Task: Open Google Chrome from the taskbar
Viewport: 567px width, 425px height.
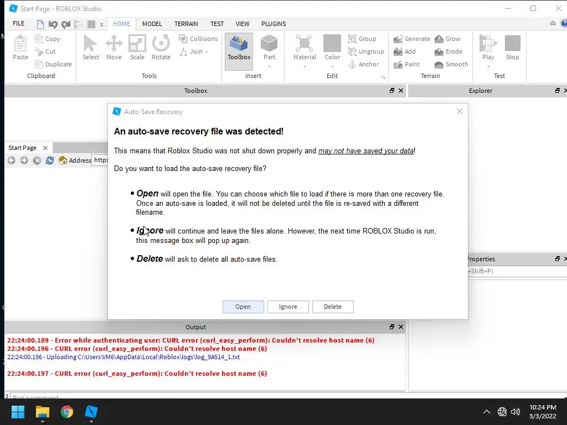Action: click(67, 412)
